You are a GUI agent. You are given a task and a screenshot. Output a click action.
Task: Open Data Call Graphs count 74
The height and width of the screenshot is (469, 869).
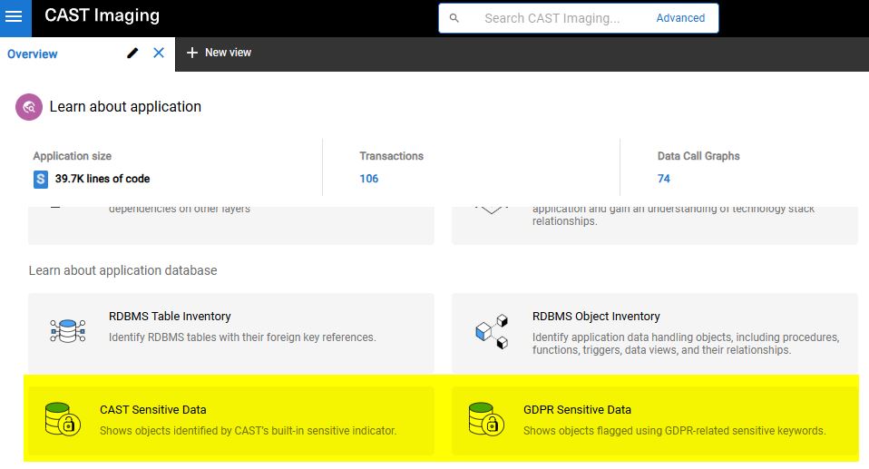pos(664,179)
